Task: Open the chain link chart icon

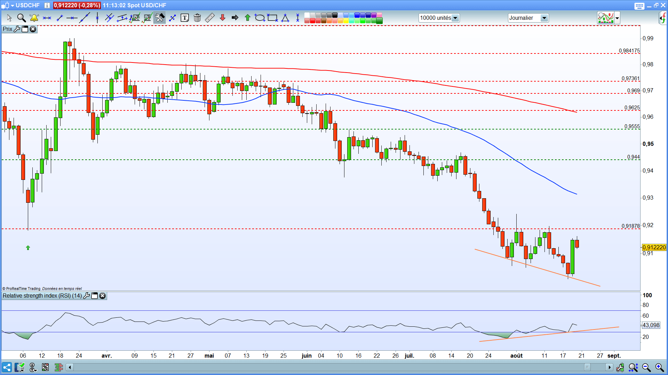Action: pos(33,367)
